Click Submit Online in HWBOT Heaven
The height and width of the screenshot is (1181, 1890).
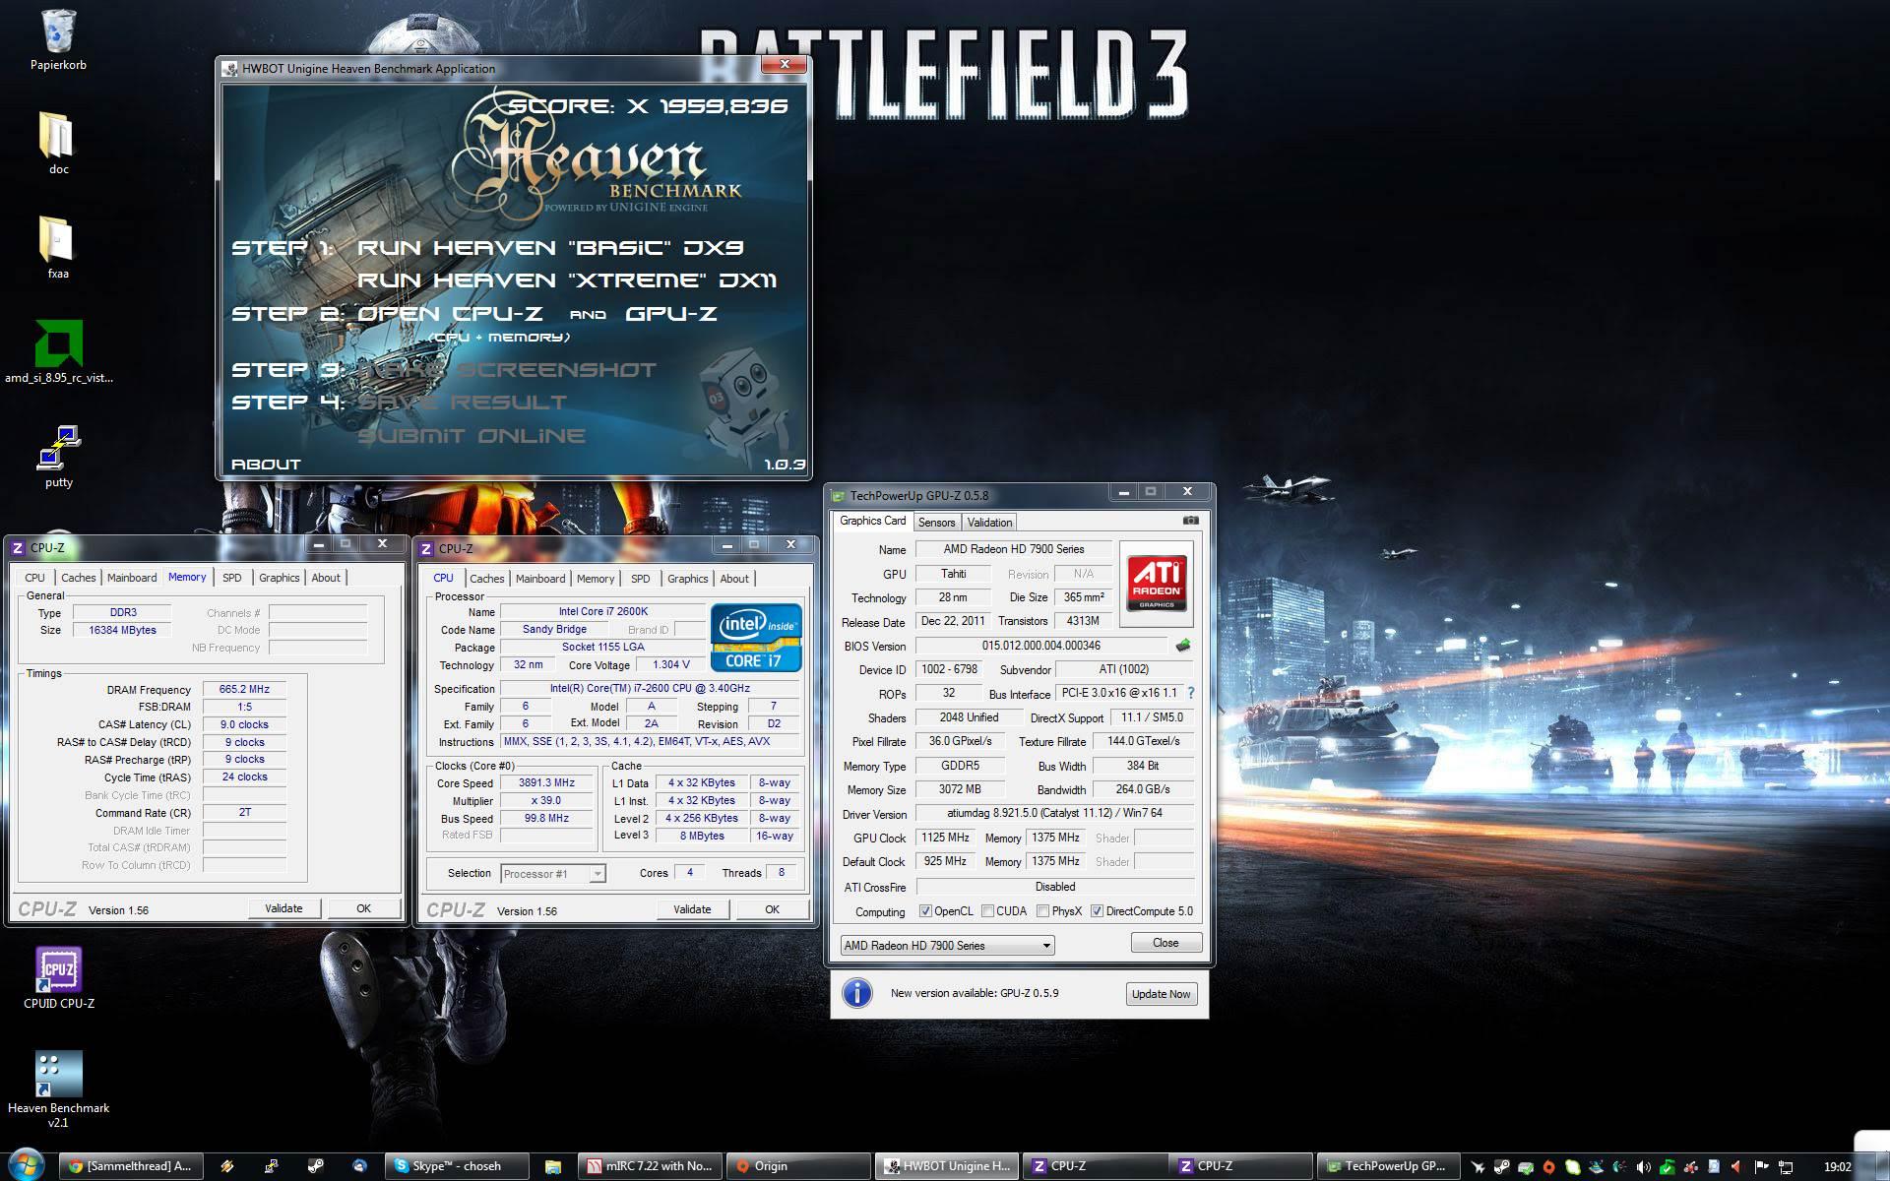tap(472, 436)
